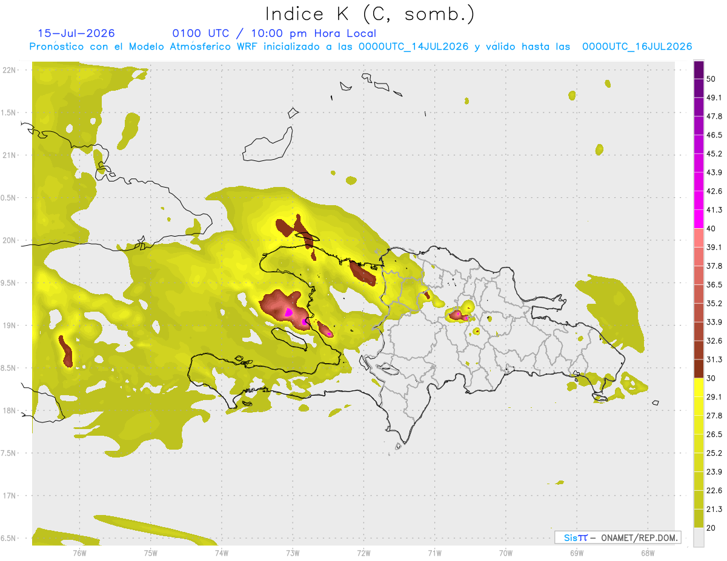Viewport: 727px width, 561px height.
Task: Click the bright magenta swatch between 40 and 41.3
Action: (699, 219)
